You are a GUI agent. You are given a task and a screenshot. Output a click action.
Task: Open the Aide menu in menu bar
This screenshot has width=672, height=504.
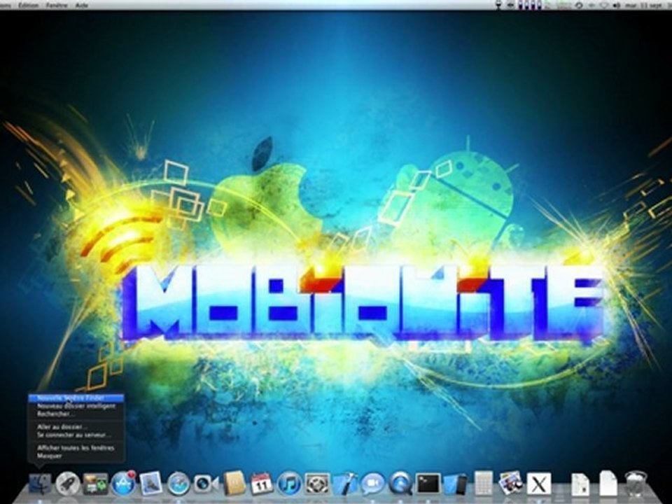tap(81, 5)
